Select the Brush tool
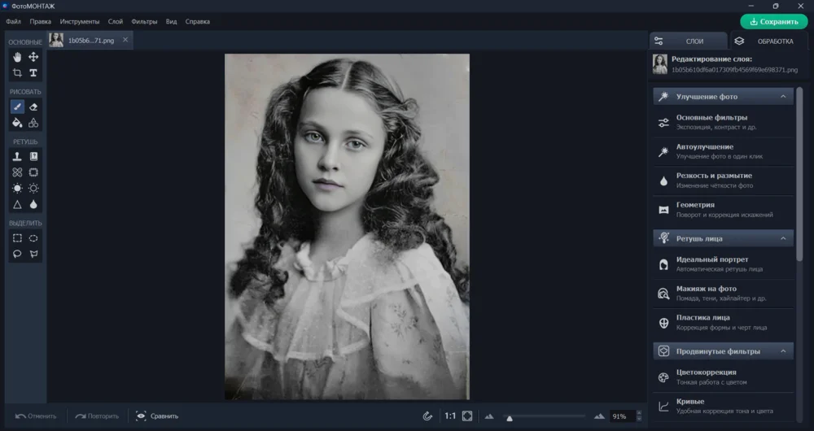The width and height of the screenshot is (814, 431). [17, 107]
